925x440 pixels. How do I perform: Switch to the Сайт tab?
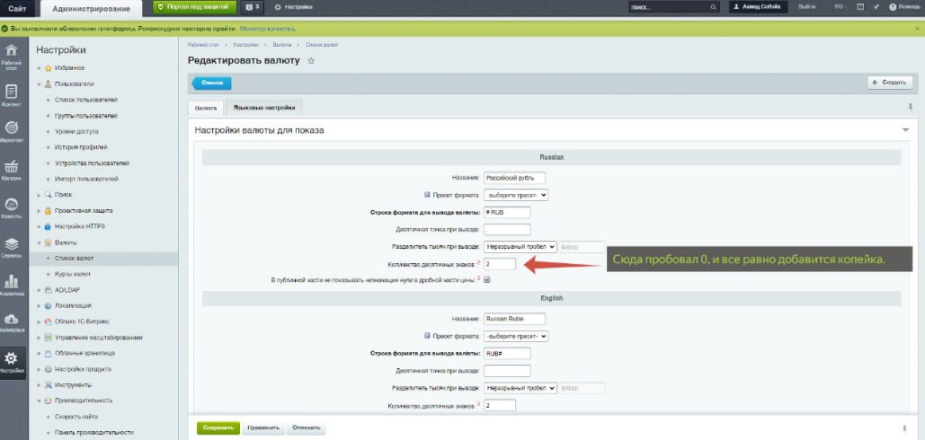pyautogui.click(x=17, y=8)
